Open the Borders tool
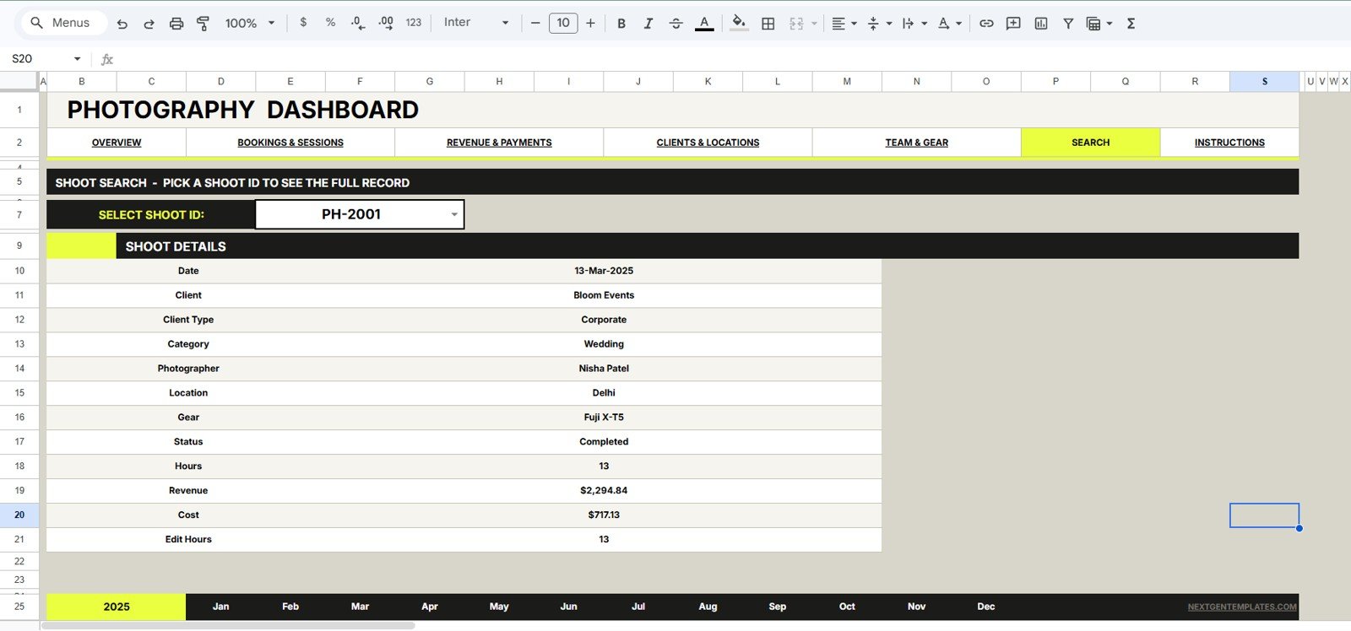Viewport: 1351px width, 631px height. 768,24
